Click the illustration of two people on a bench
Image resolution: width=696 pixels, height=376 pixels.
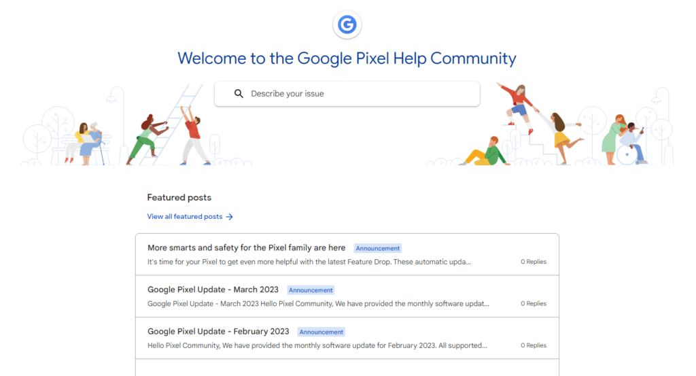click(88, 141)
